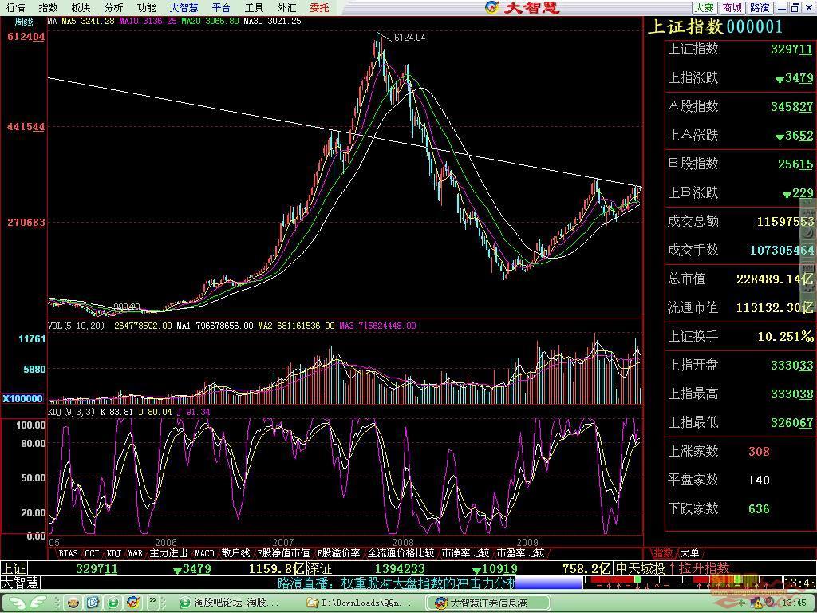Click the MA5 3241.28 indicator value
Image resolution: width=817 pixels, height=613 pixels.
[x=88, y=22]
